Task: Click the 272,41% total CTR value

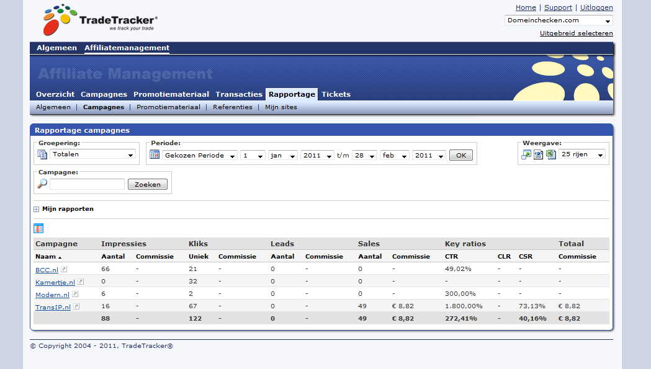Action: tap(461, 319)
